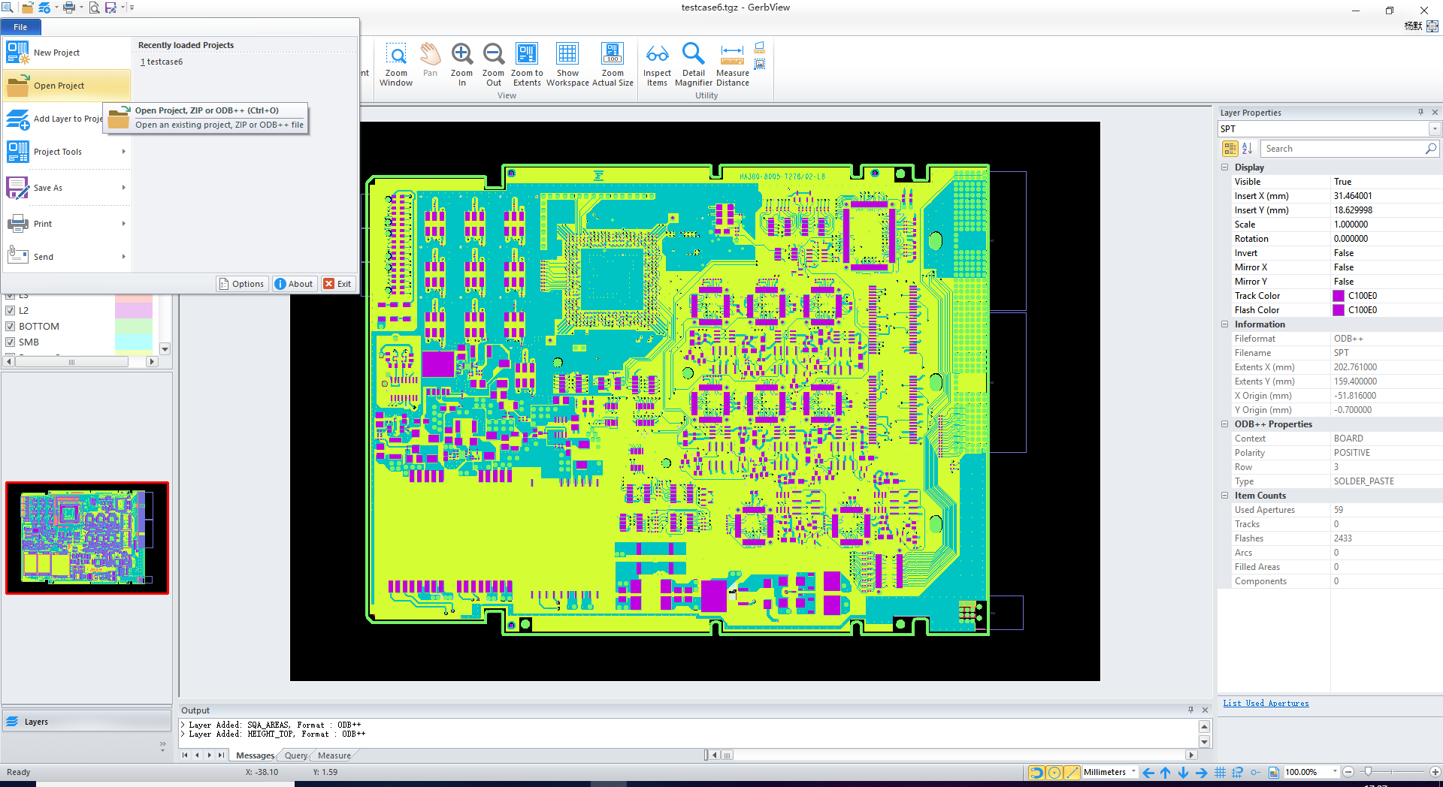Switch to the Query output tab
The width and height of the screenshot is (1443, 787).
pos(295,755)
